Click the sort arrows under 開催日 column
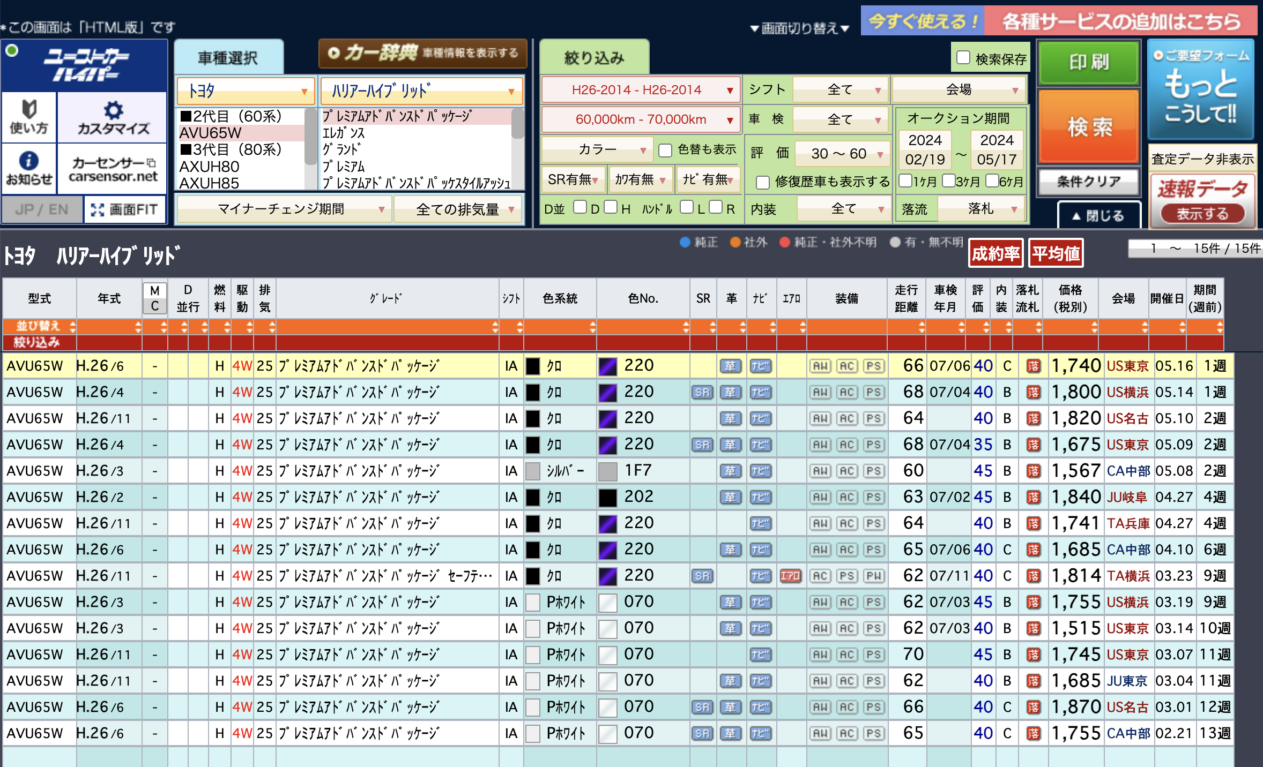The width and height of the screenshot is (1263, 767). pyautogui.click(x=1182, y=327)
